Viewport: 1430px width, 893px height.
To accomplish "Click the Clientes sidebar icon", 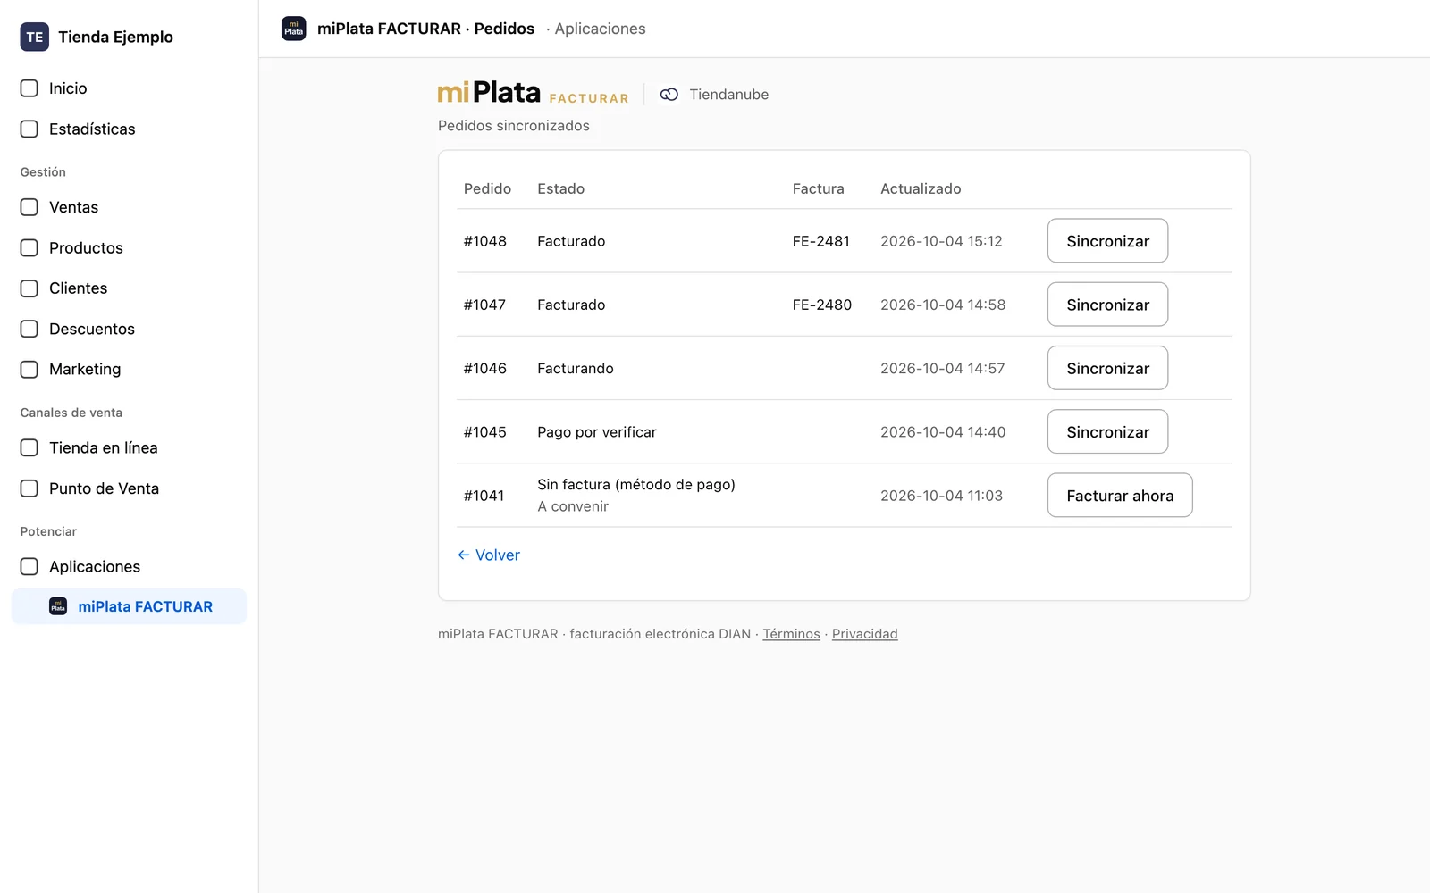I will pyautogui.click(x=29, y=288).
